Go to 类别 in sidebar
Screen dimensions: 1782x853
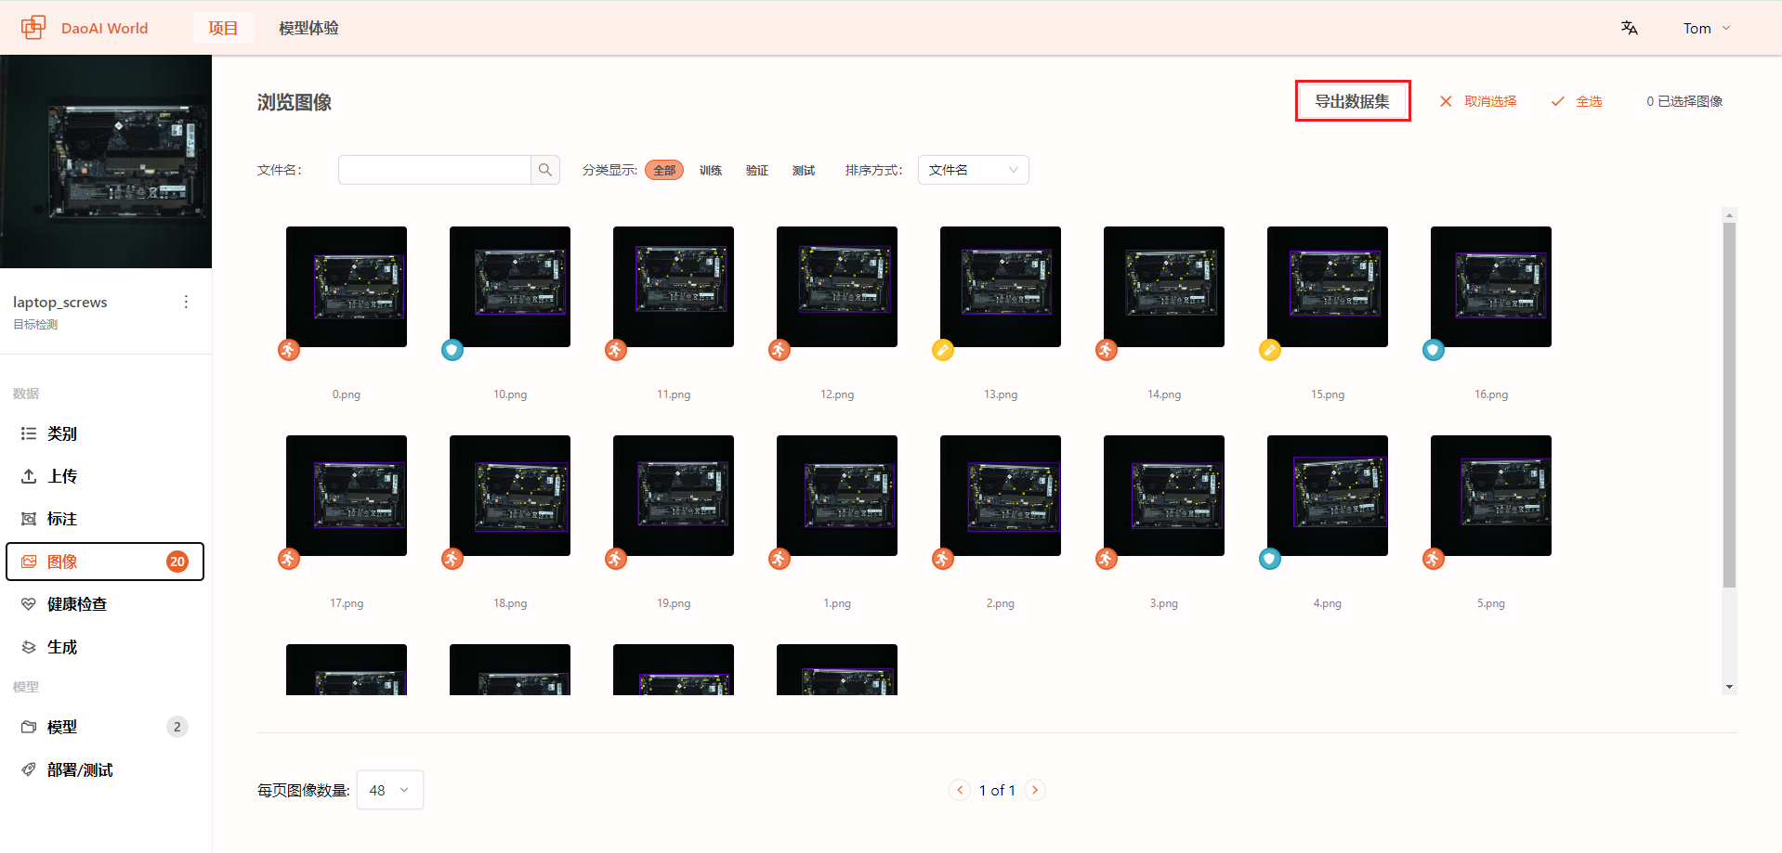coord(105,433)
